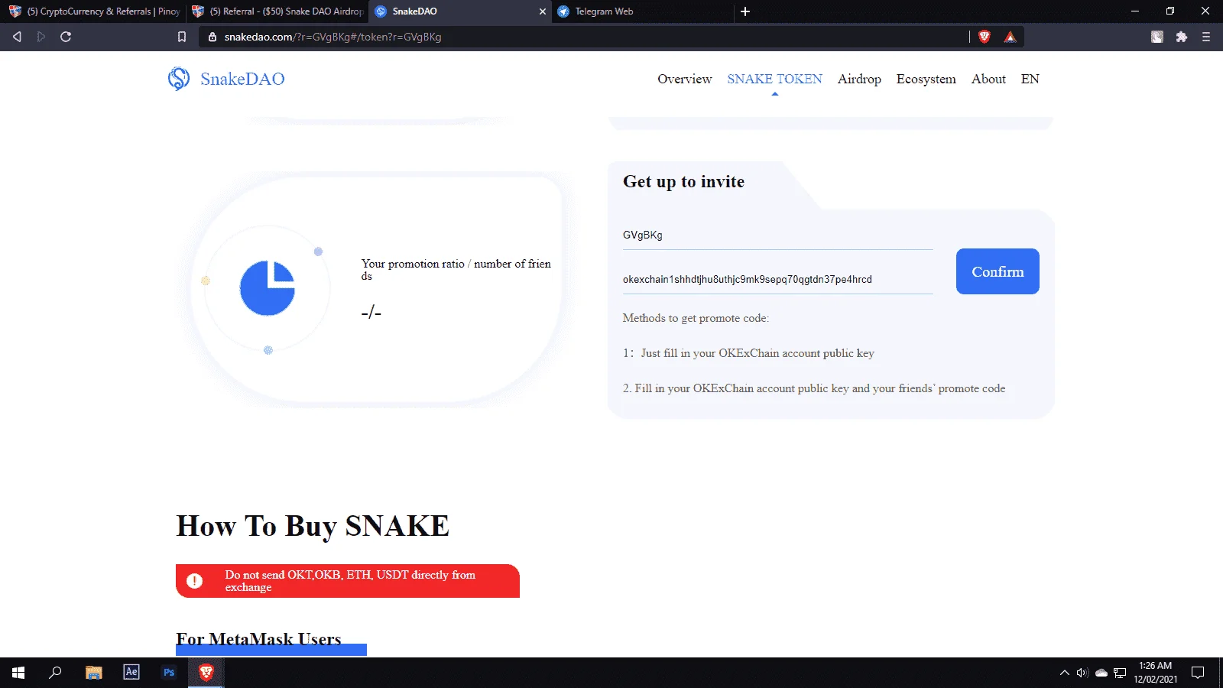Focus the OKExChain address input field
Image resolution: width=1223 pixels, height=688 pixels.
tap(777, 279)
